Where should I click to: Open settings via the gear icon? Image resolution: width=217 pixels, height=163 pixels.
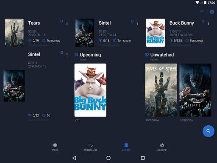212,12
